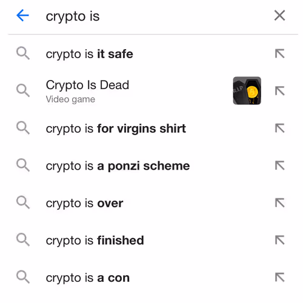Clear the search text with X
303x303 pixels.
click(x=279, y=15)
